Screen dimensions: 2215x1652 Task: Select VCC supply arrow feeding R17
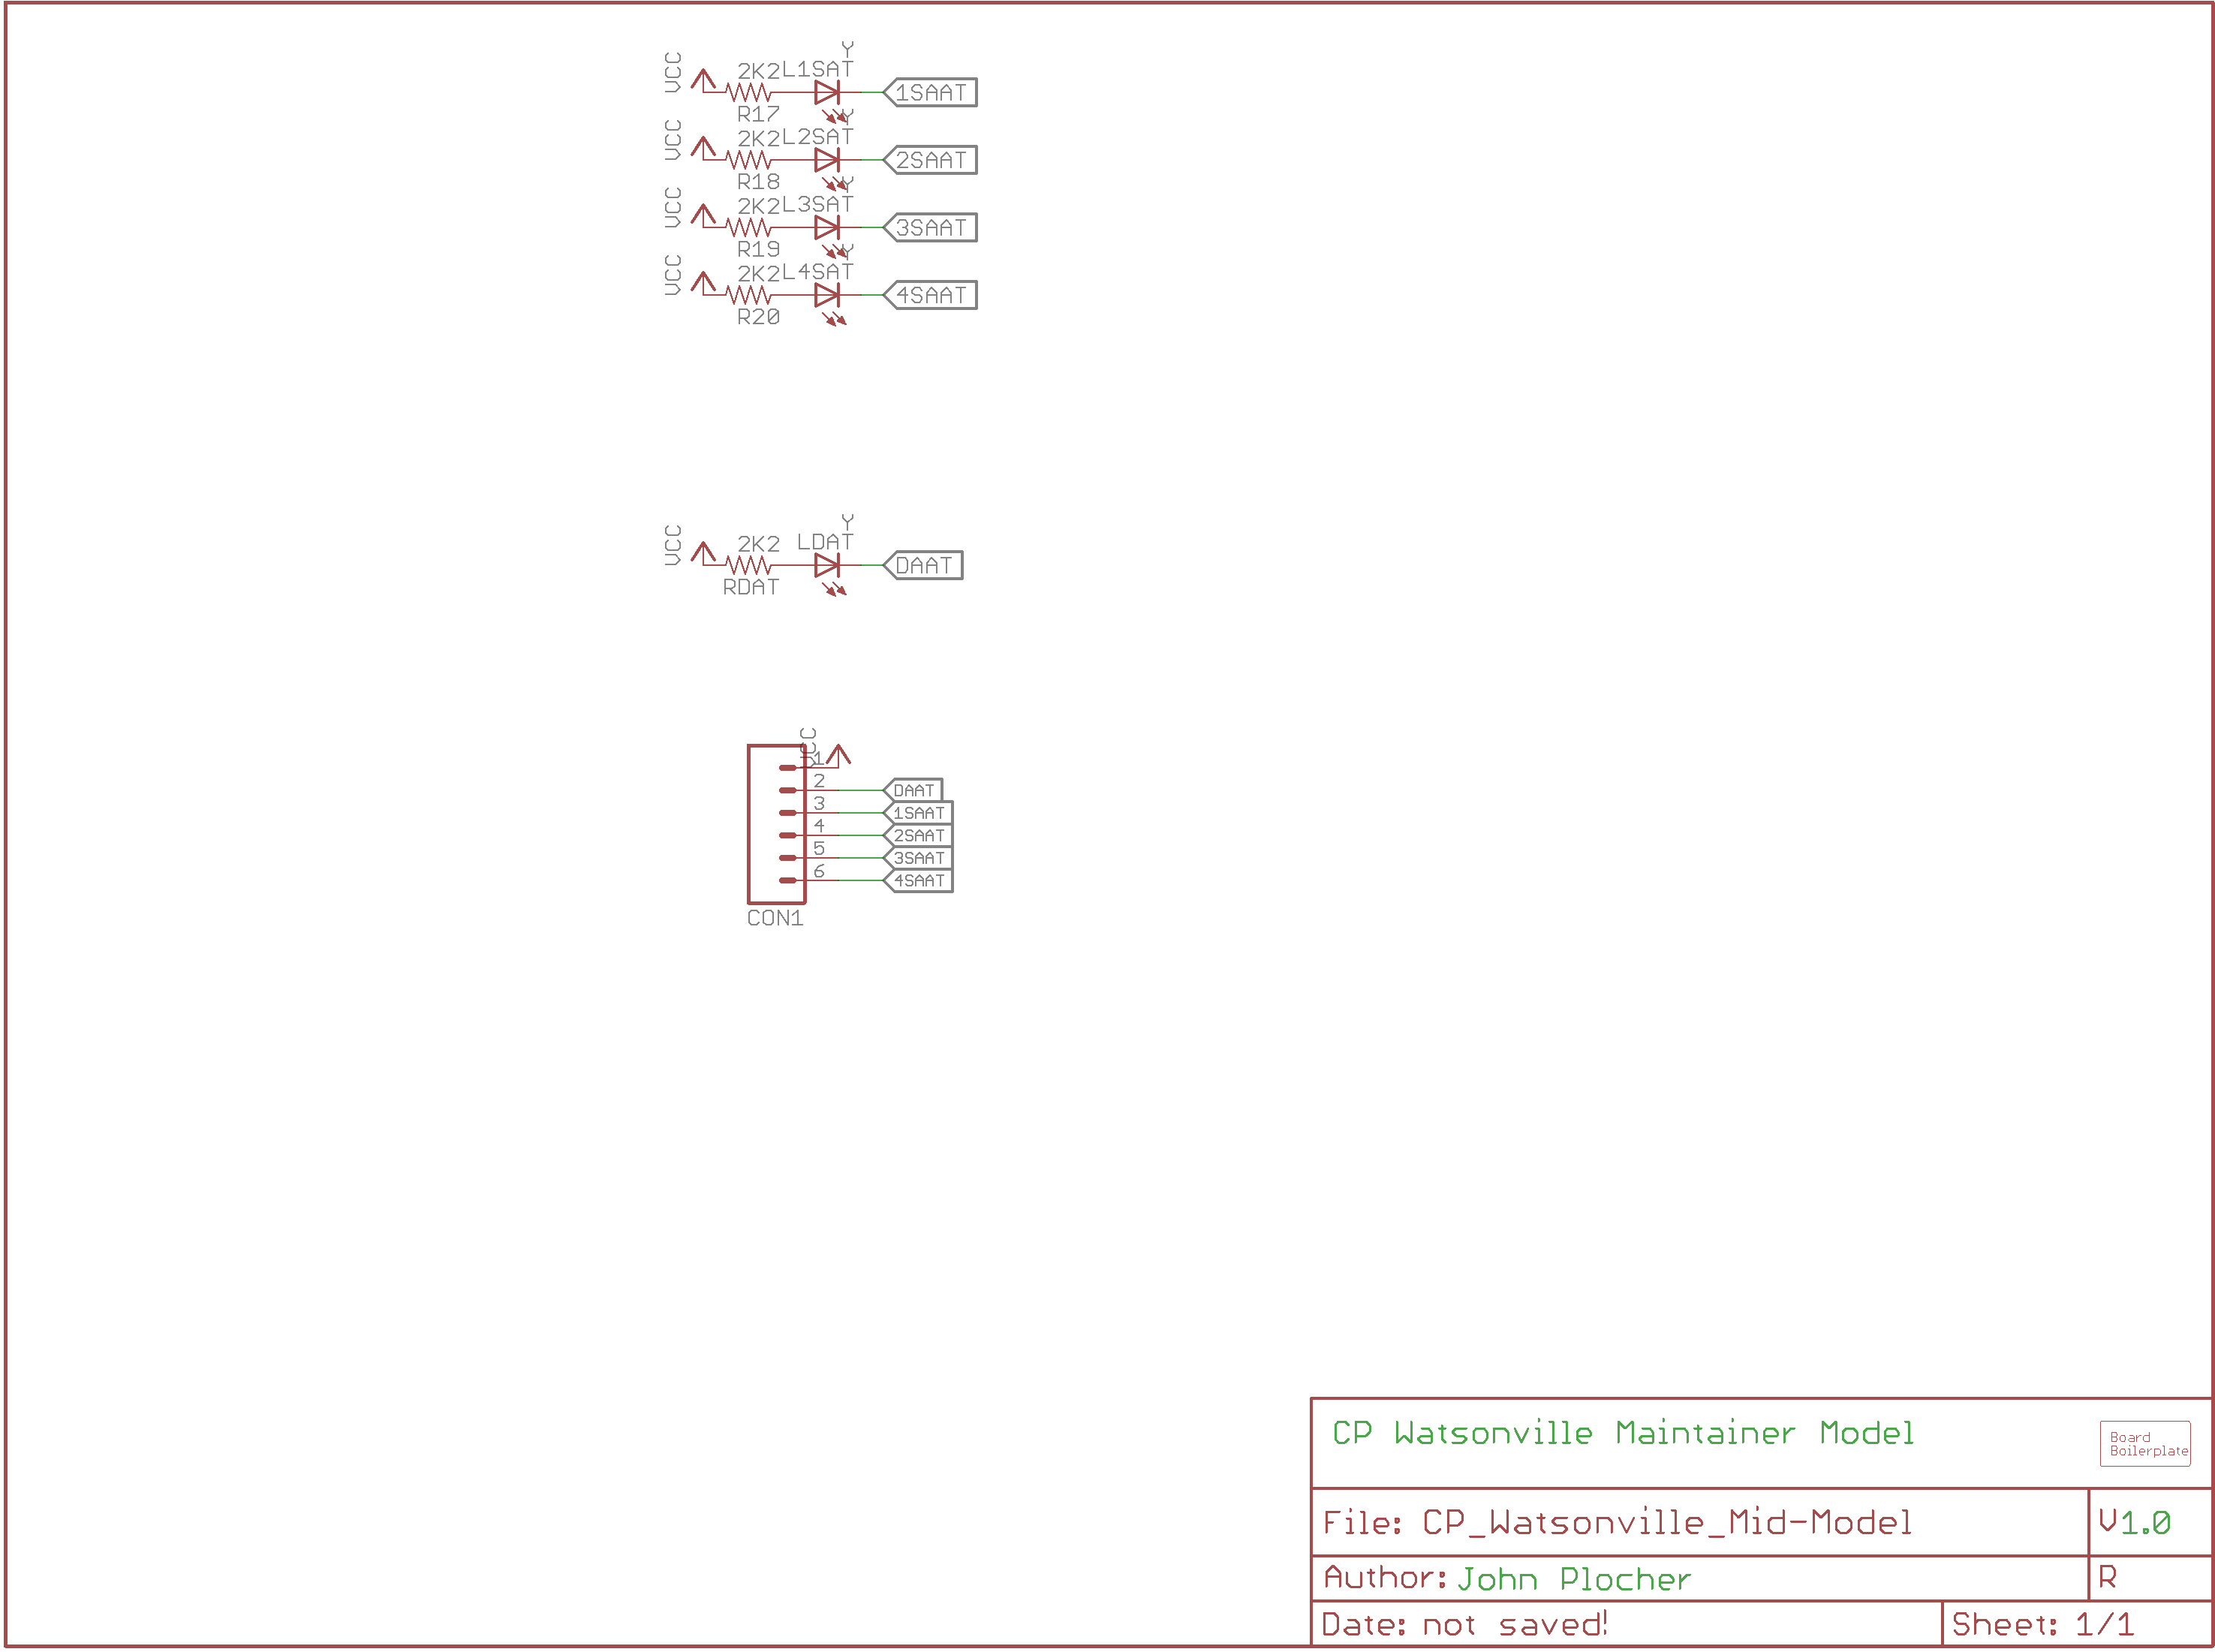[704, 80]
